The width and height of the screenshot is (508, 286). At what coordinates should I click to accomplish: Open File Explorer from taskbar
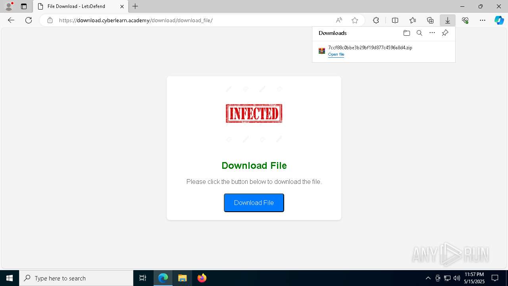(x=182, y=278)
